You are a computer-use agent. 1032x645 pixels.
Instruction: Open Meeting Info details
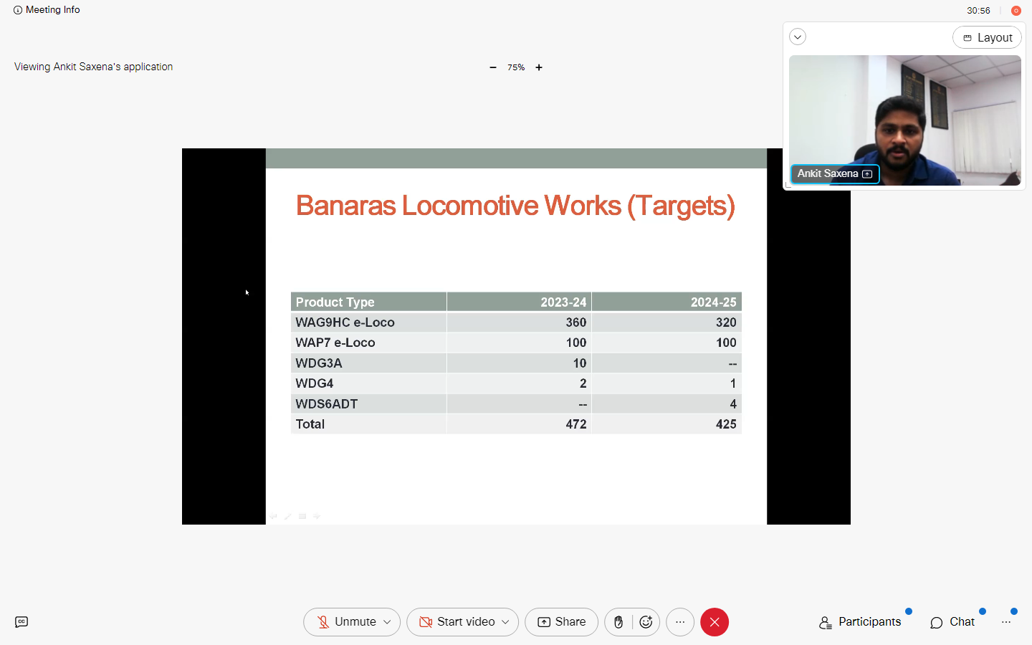(x=47, y=10)
